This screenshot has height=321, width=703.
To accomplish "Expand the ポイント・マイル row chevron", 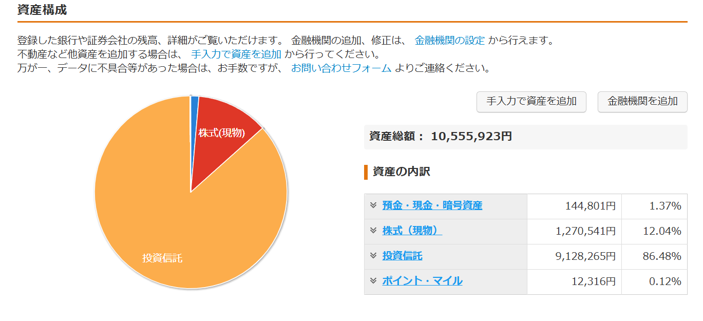I will click(373, 280).
